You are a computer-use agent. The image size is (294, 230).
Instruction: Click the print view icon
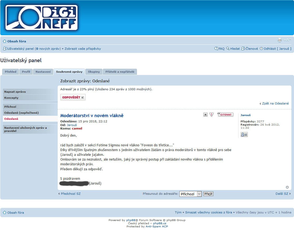(x=280, y=40)
